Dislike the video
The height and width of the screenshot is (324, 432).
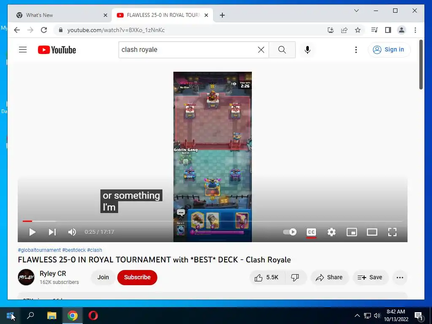[295, 278]
